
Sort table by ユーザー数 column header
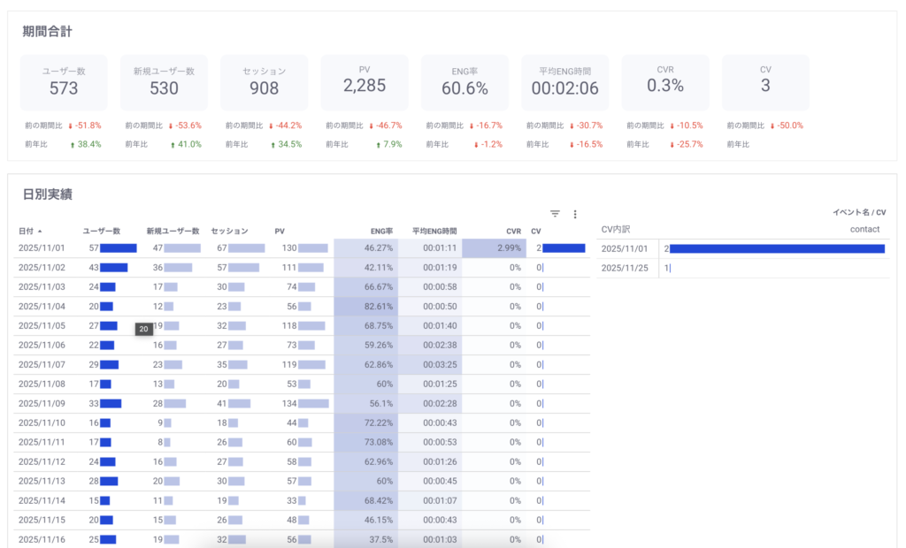coord(101,231)
